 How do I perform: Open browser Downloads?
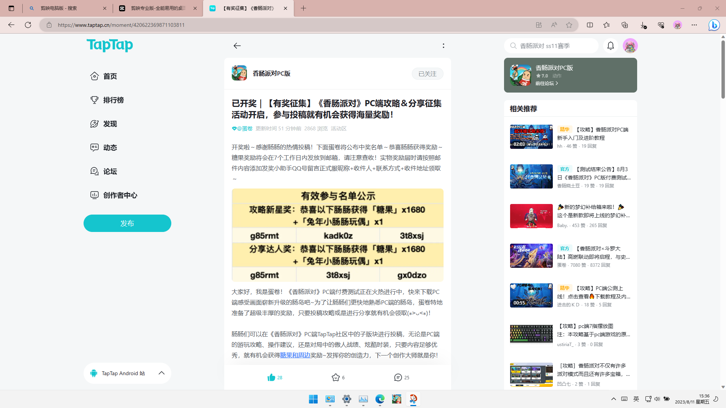(643, 25)
